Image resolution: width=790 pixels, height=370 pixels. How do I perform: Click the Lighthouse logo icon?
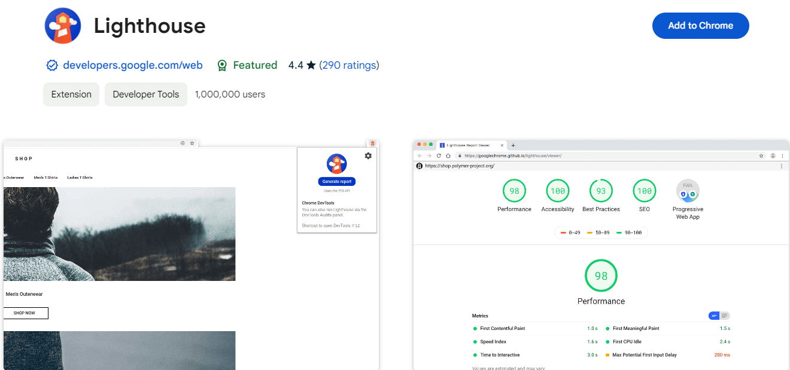coord(62,26)
